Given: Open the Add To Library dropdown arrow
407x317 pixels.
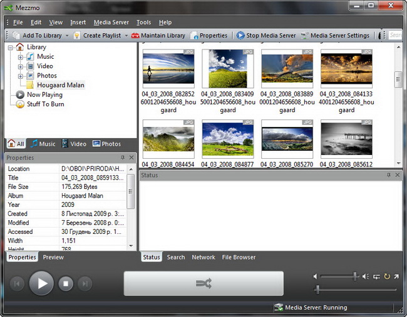Looking at the screenshot, I should tap(66, 36).
